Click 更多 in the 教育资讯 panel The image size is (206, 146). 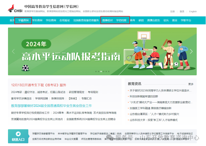point(191,84)
